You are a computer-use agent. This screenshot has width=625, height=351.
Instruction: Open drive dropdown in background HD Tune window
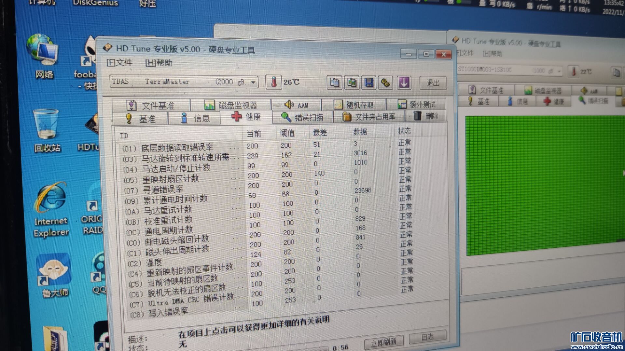(510, 70)
